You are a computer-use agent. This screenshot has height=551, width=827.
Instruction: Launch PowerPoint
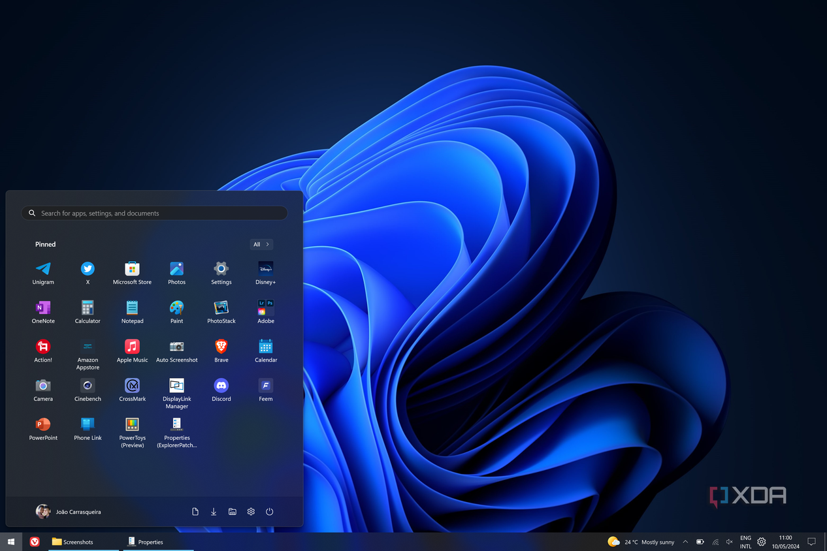click(43, 430)
